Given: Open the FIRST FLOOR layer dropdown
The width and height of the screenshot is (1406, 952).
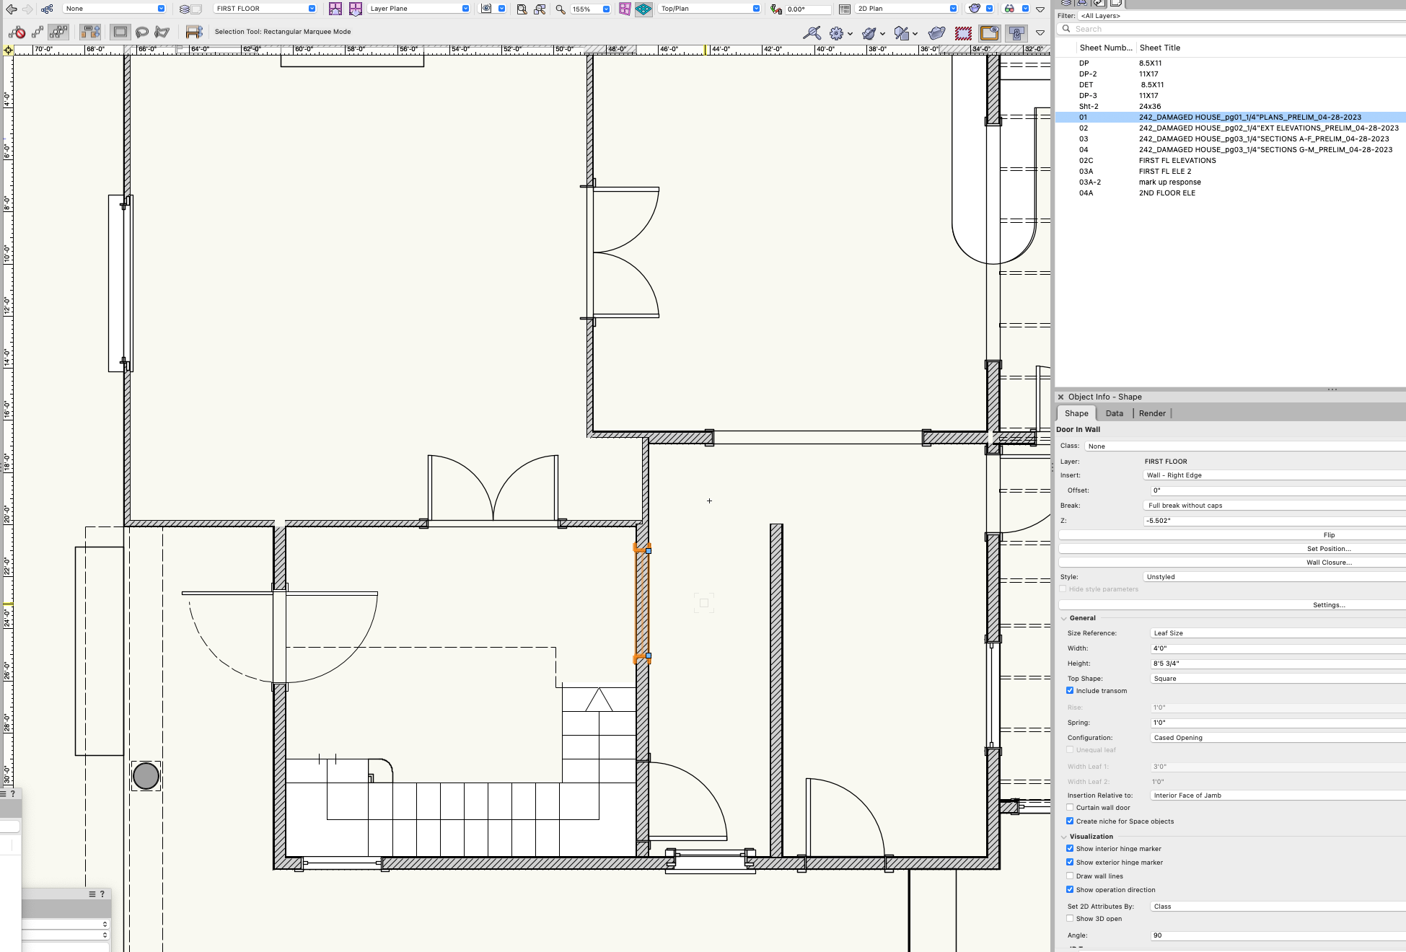Looking at the screenshot, I should pyautogui.click(x=265, y=9).
